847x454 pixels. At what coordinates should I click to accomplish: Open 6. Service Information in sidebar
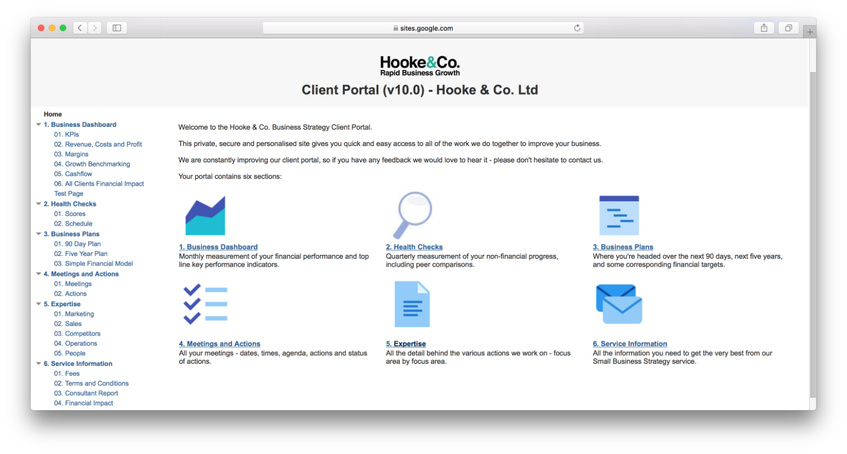[78, 364]
